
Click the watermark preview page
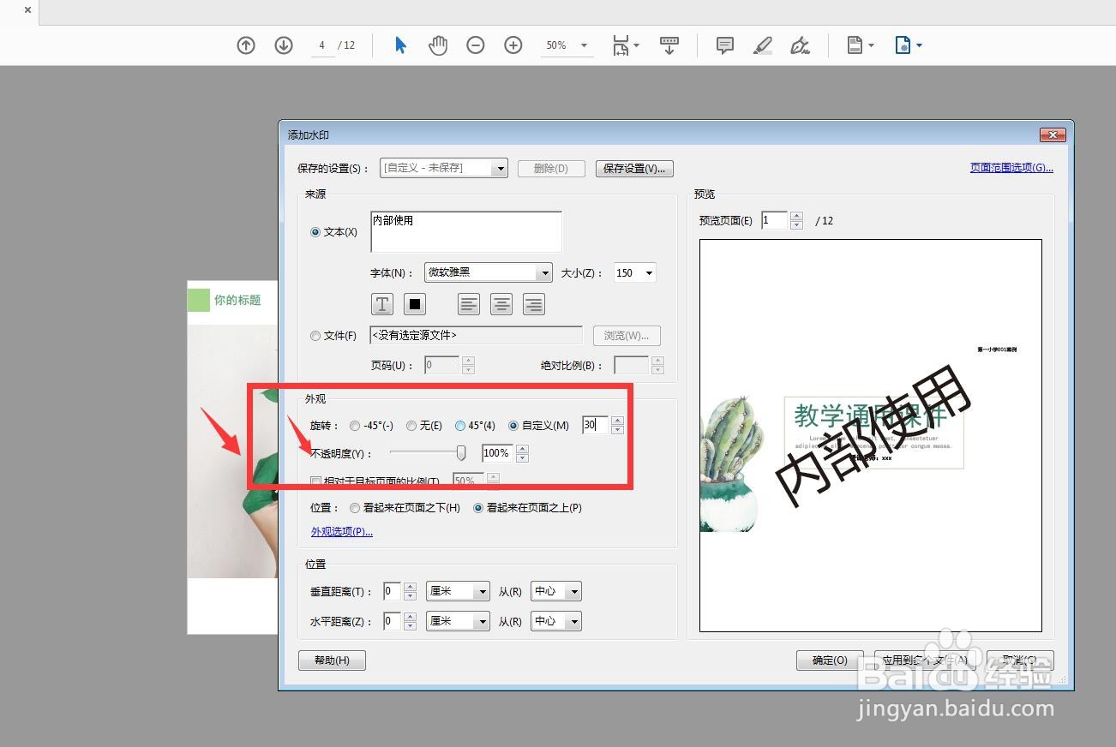[870, 435]
